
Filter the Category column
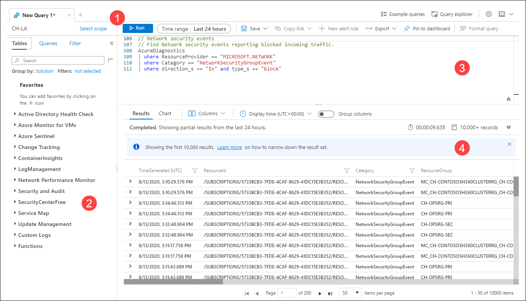click(x=412, y=171)
